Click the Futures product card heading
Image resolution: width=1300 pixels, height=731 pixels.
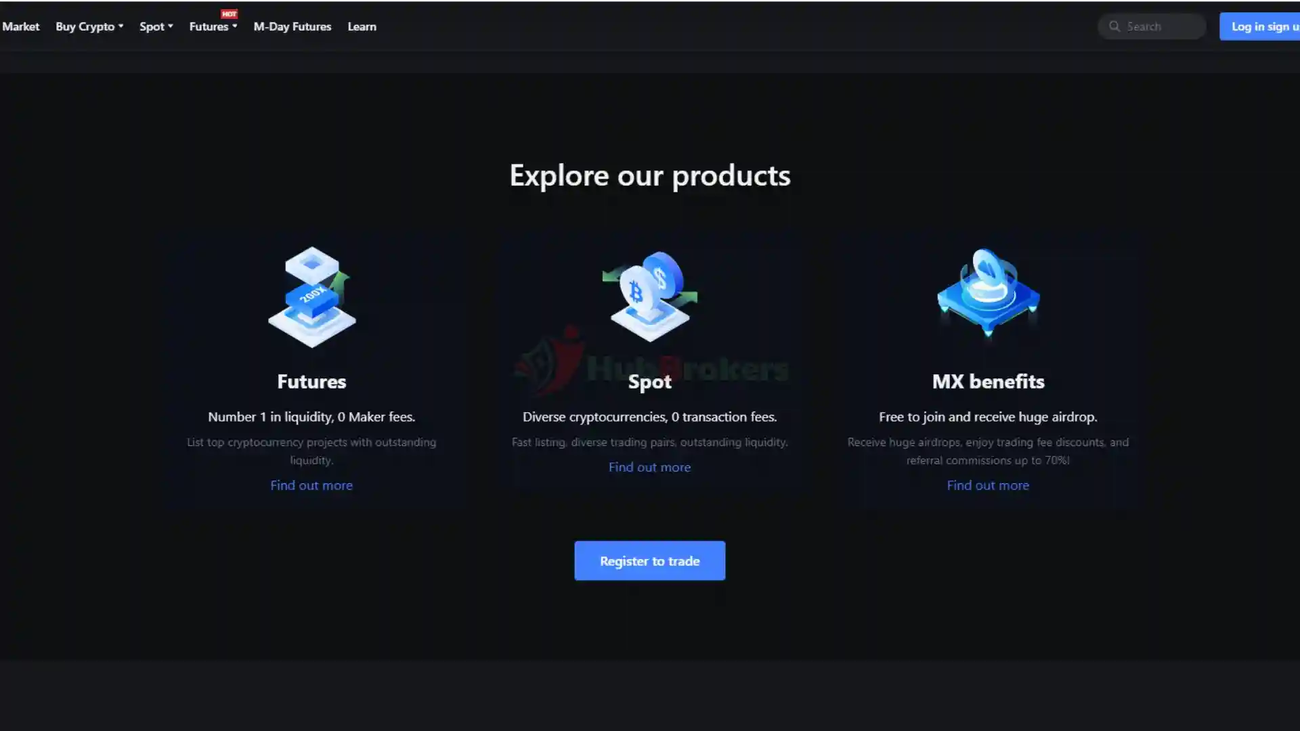click(311, 381)
